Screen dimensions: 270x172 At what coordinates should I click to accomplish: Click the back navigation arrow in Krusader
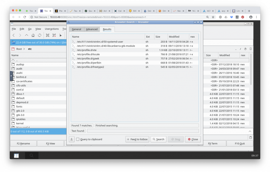click(x=13, y=35)
